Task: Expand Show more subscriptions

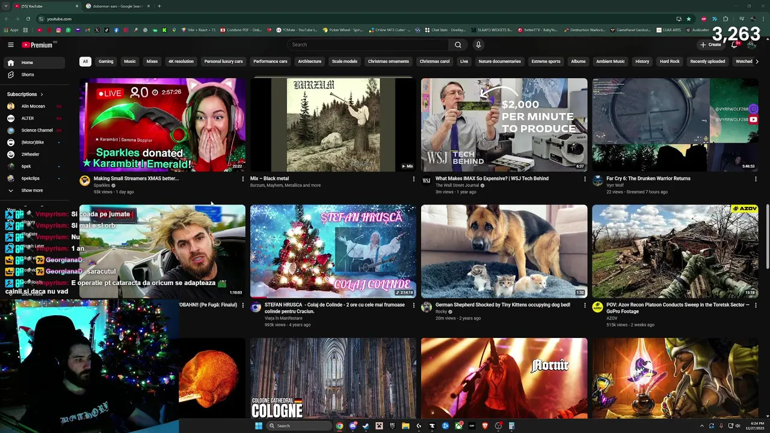Action: coord(33,190)
